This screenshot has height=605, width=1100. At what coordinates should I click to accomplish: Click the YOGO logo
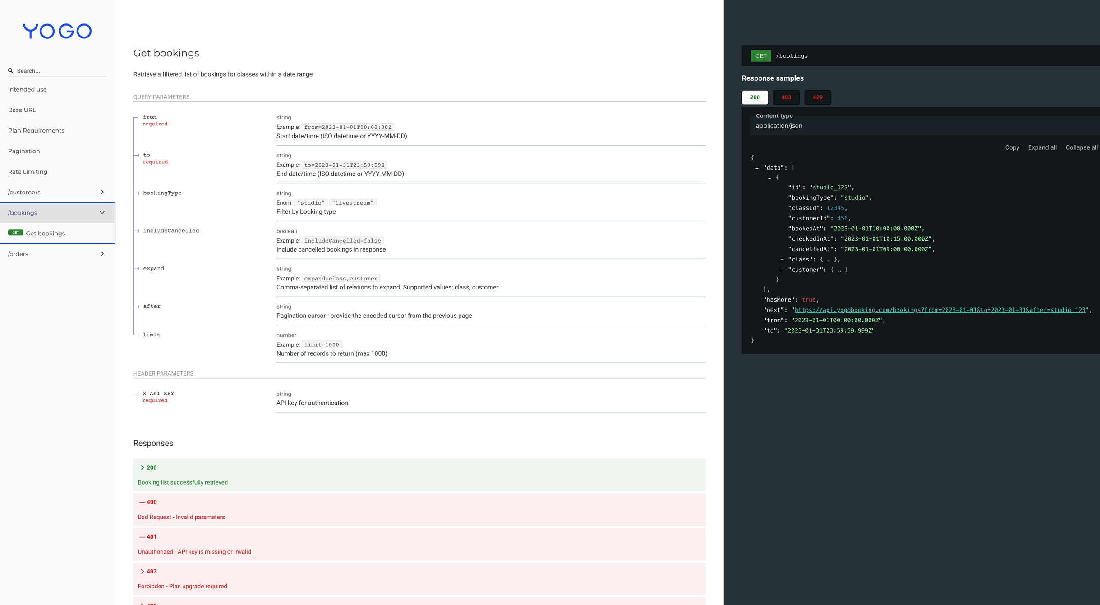[57, 31]
